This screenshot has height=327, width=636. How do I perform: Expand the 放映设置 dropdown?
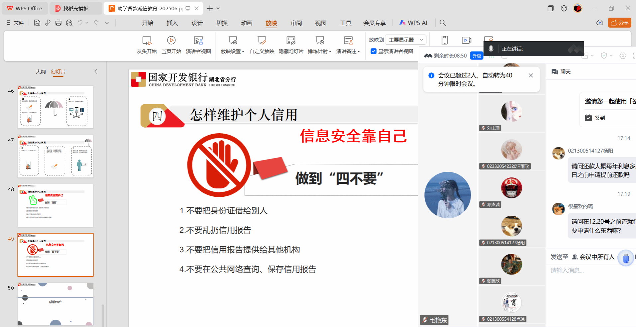click(x=233, y=51)
